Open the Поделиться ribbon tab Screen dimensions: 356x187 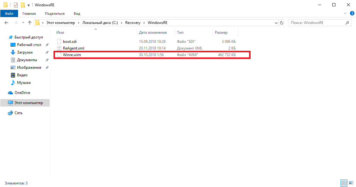pos(55,14)
